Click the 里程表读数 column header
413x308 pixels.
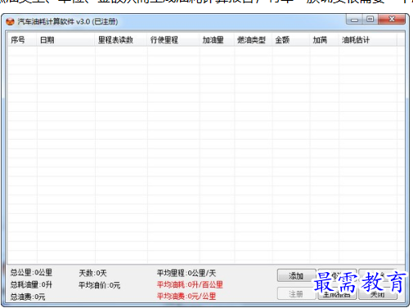(x=121, y=40)
